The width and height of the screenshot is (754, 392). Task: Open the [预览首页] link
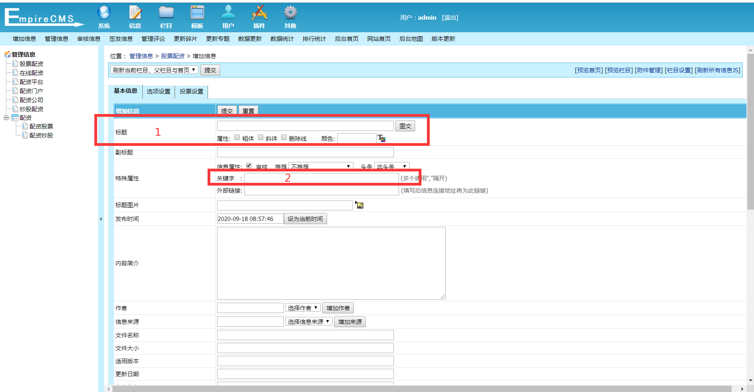pyautogui.click(x=588, y=70)
